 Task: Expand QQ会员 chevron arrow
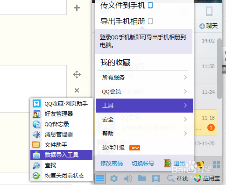pyautogui.click(x=185, y=91)
